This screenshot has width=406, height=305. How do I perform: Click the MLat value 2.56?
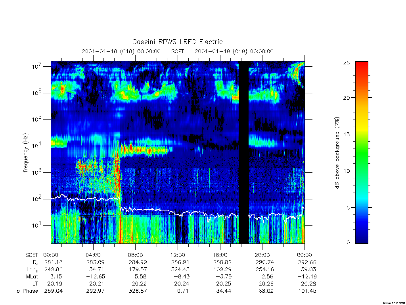click(x=268, y=276)
